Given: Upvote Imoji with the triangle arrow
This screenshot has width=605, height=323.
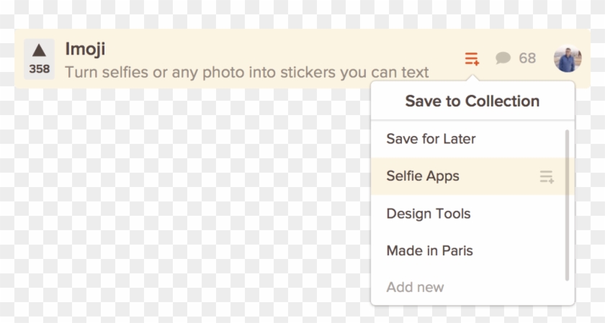Looking at the screenshot, I should (x=39, y=50).
